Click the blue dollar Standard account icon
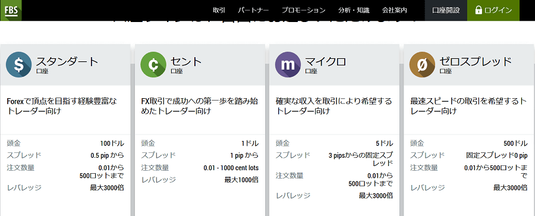The width and height of the screenshot is (535, 216). (19, 65)
